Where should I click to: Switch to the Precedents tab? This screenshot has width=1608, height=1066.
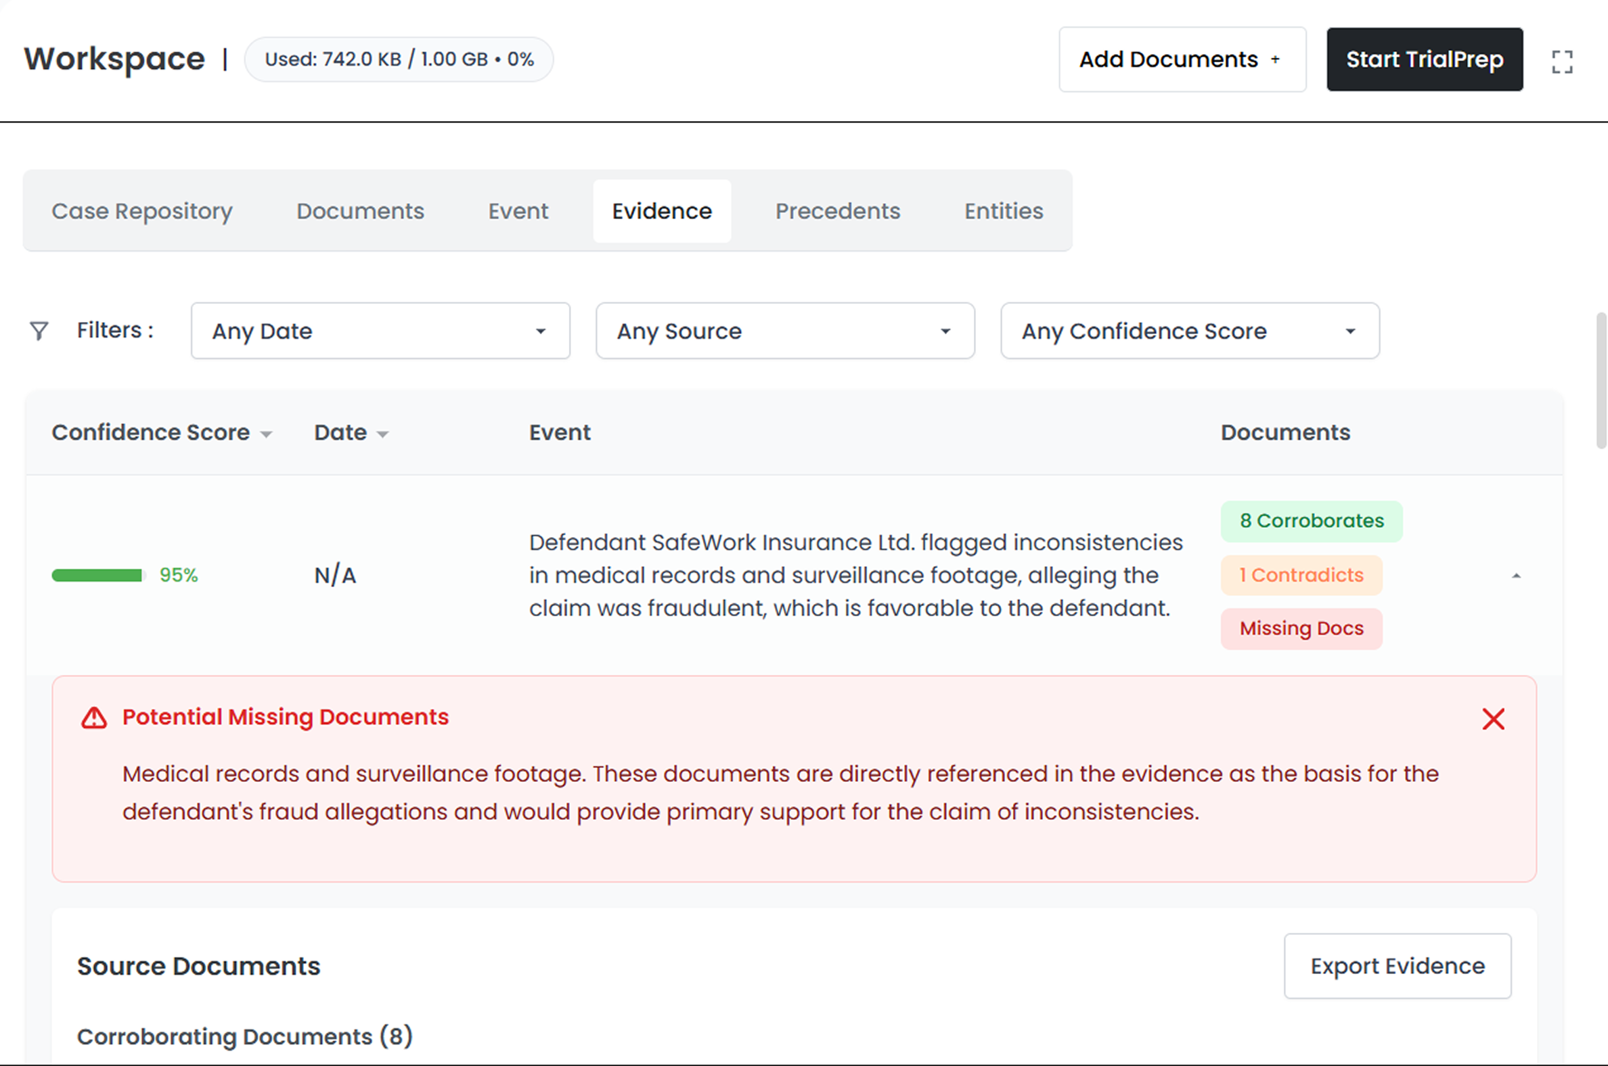tap(837, 212)
